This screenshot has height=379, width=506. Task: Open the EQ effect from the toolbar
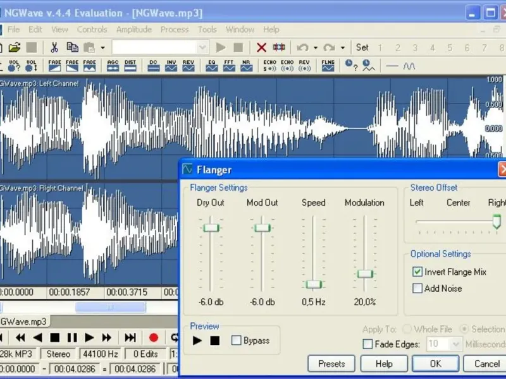pyautogui.click(x=212, y=65)
